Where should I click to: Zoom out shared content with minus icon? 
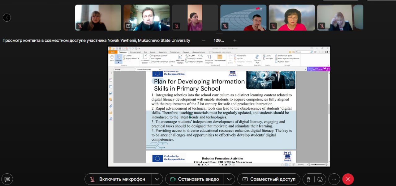204,40
